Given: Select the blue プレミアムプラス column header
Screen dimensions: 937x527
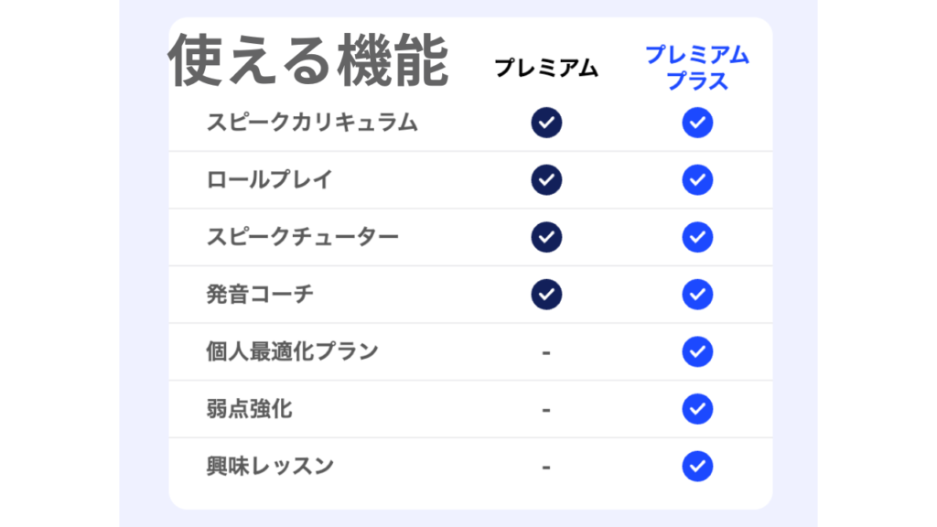Looking at the screenshot, I should coord(697,68).
